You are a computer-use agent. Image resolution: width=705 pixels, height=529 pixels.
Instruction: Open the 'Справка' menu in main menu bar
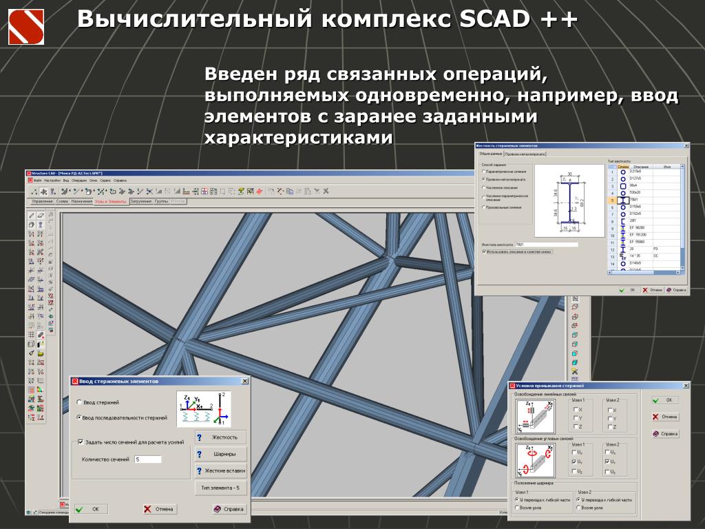click(x=120, y=180)
